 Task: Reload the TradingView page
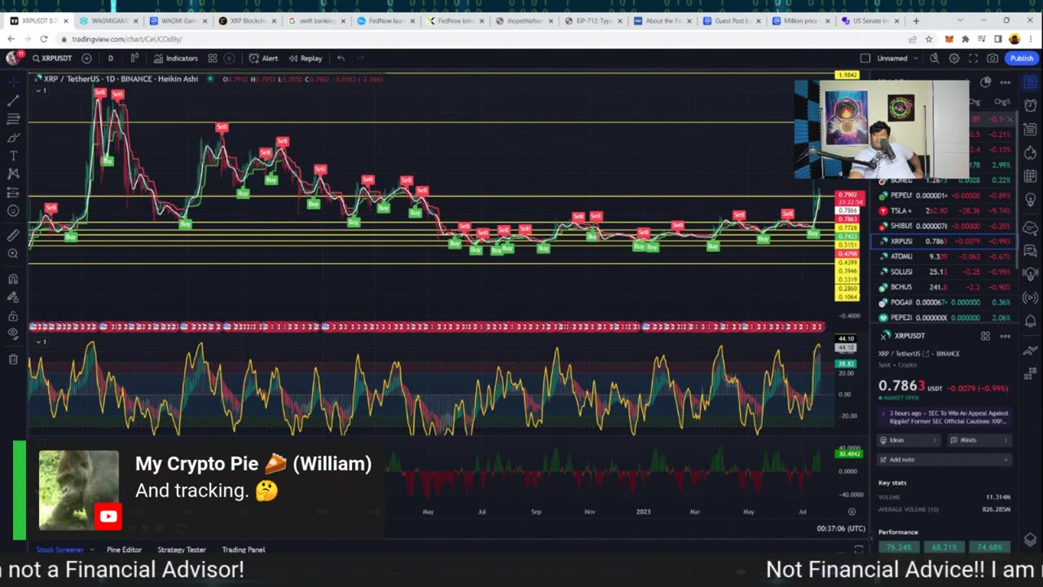coord(43,38)
